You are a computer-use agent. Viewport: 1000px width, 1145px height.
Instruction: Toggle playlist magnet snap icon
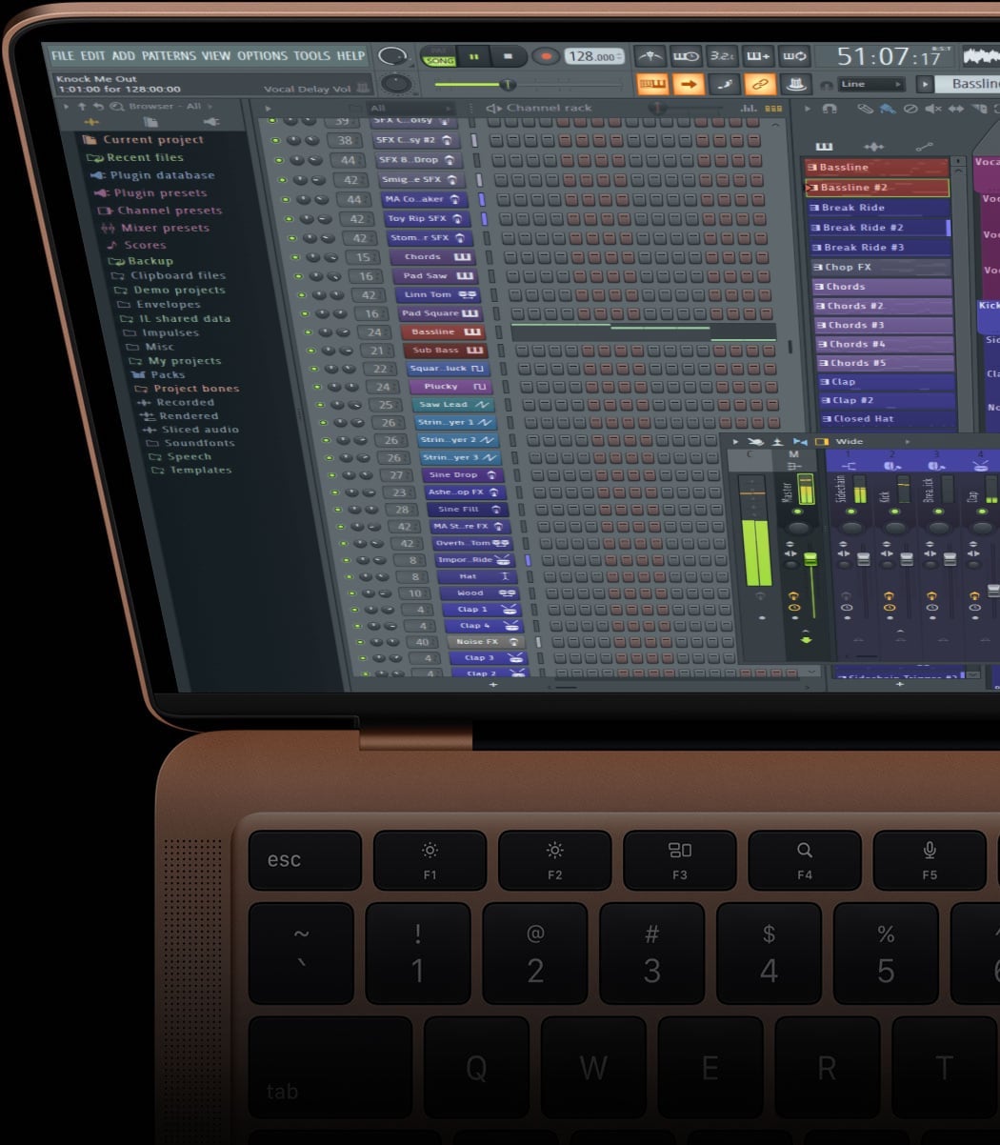[830, 109]
